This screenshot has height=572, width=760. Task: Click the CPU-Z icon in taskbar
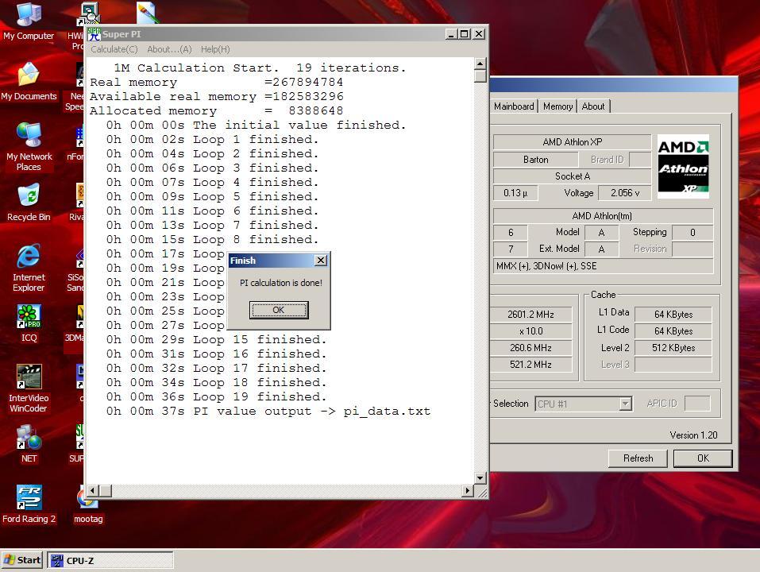tap(56, 560)
